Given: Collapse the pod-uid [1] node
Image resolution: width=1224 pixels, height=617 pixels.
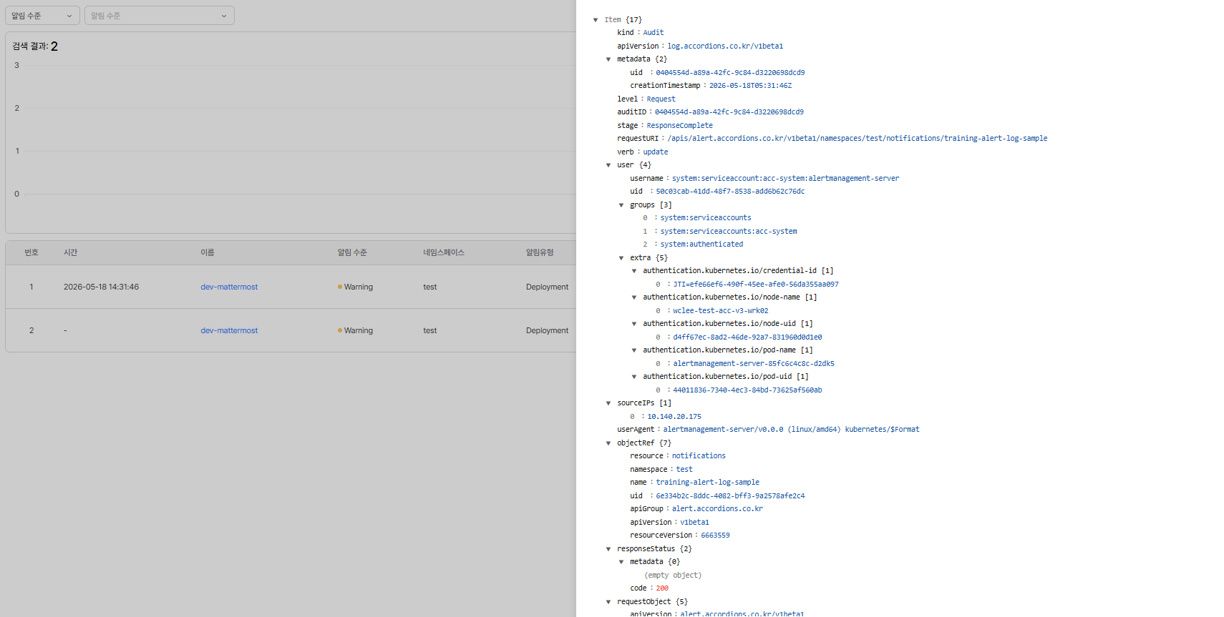Looking at the screenshot, I should [634, 377].
